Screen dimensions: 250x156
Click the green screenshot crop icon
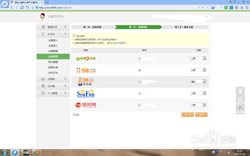pyautogui.click(x=226, y=7)
